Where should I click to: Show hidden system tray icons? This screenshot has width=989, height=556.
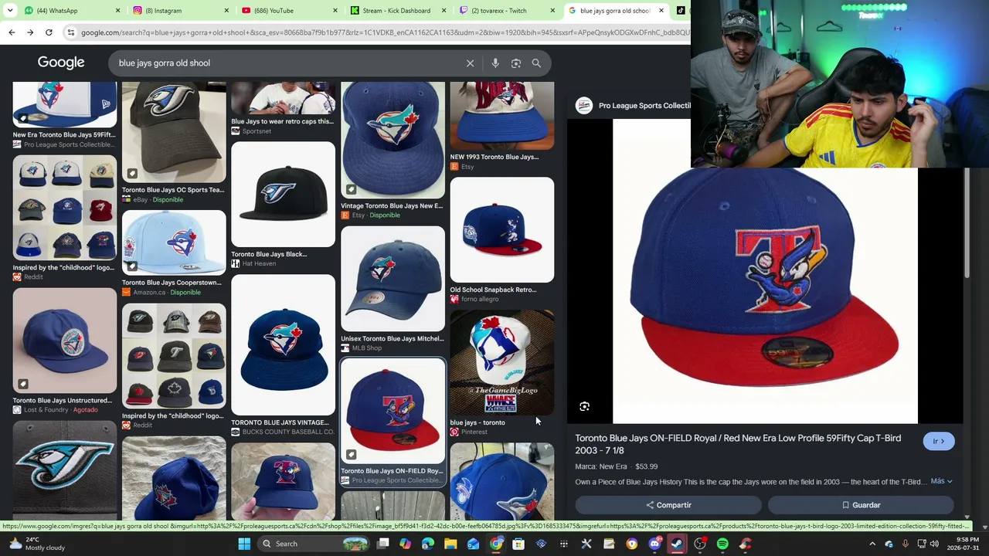click(x=872, y=544)
